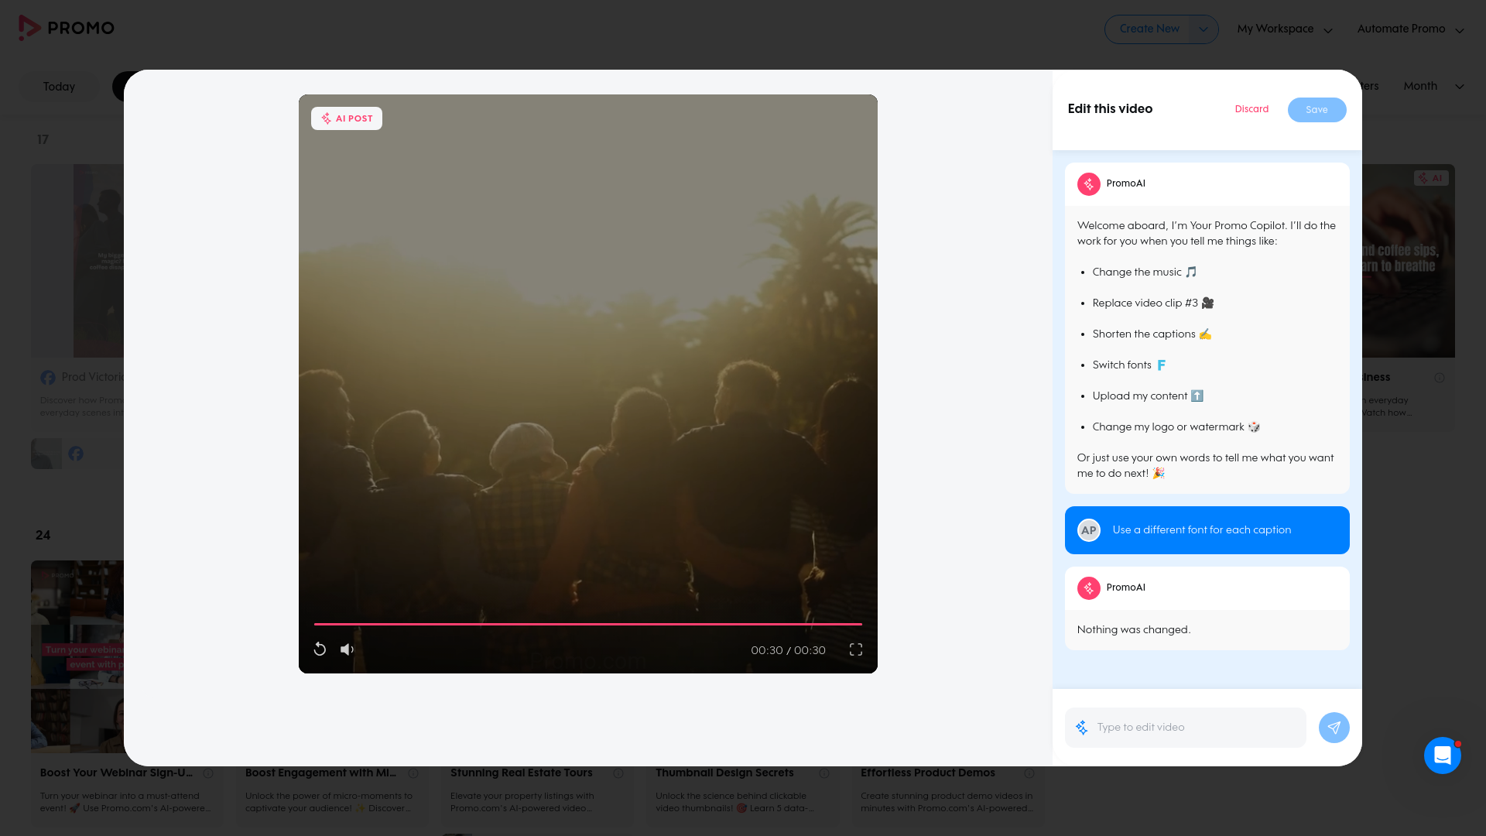Open info icon for Thumbnail Design Secrets
Viewport: 1486px width, 836px height.
(x=824, y=773)
